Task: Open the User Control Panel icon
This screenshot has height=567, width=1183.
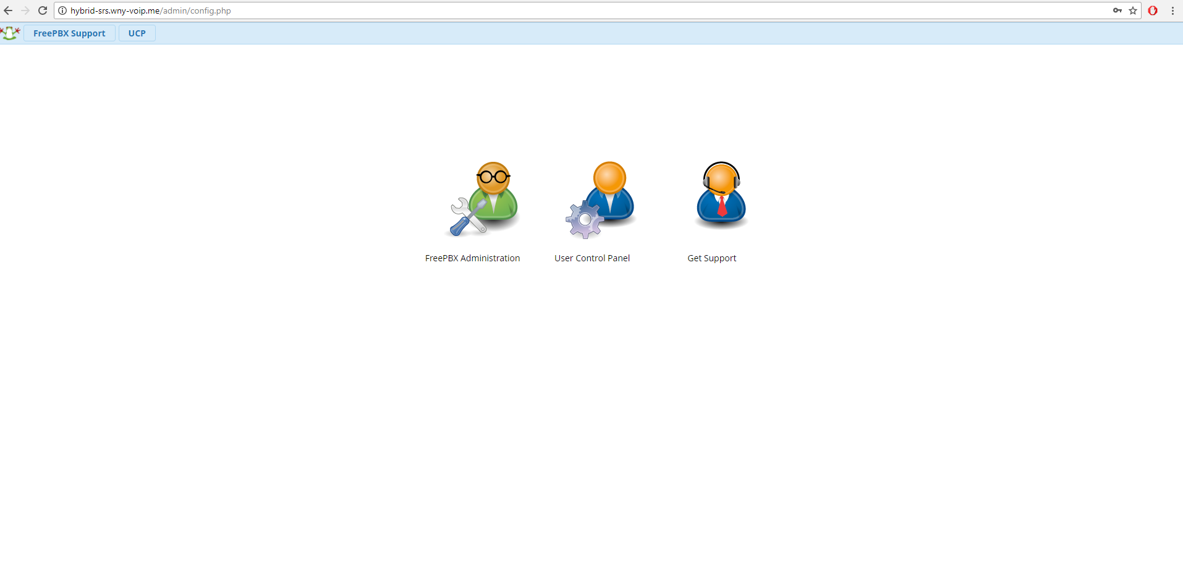Action: (x=601, y=199)
